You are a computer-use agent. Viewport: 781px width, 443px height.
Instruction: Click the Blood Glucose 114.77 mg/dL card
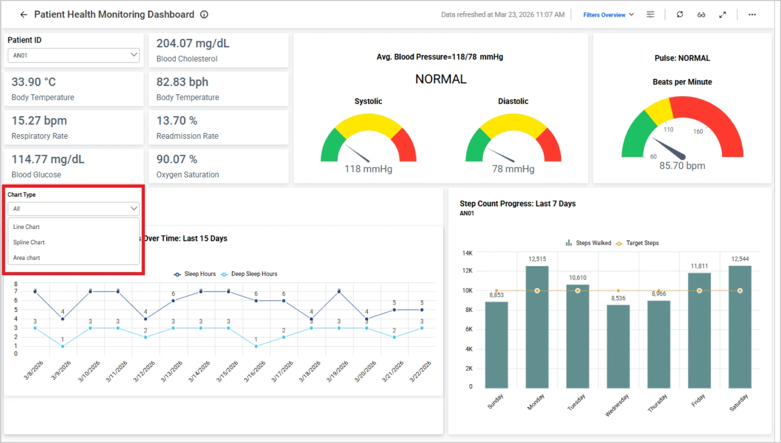[74, 166]
